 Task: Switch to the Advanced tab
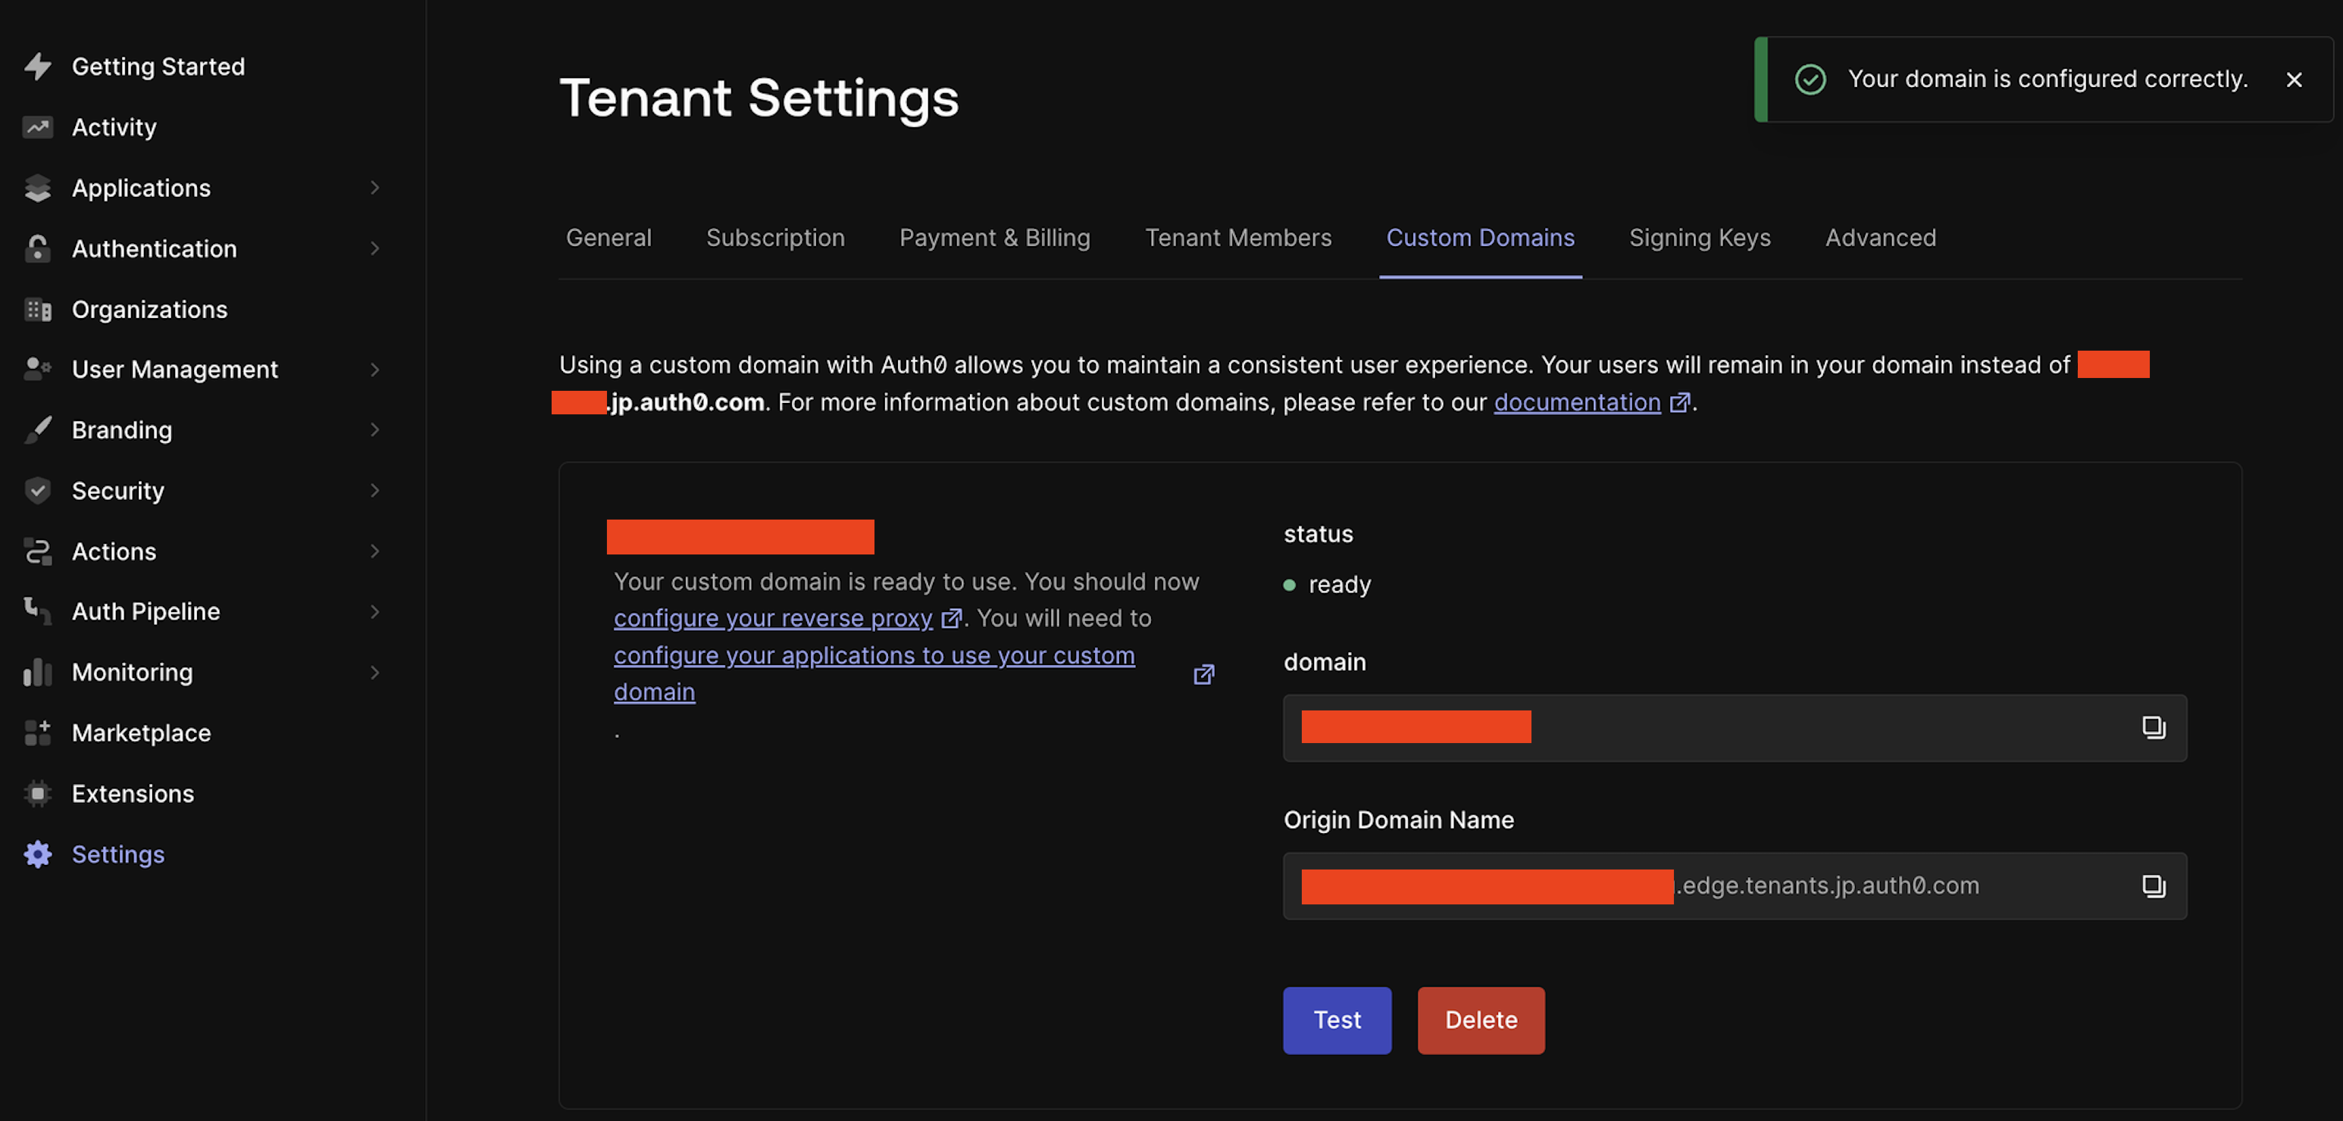pyautogui.click(x=1880, y=237)
